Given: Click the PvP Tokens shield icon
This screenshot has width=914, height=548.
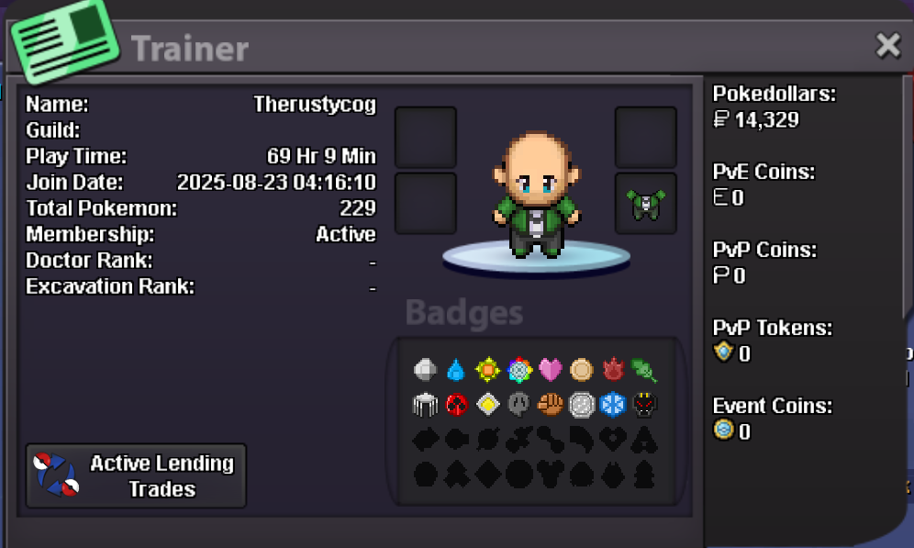Looking at the screenshot, I should 723,352.
